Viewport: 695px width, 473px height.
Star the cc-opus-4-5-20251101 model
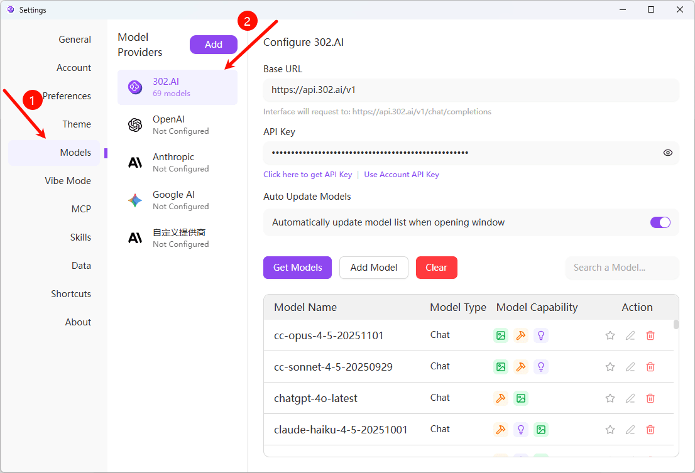(x=610, y=335)
